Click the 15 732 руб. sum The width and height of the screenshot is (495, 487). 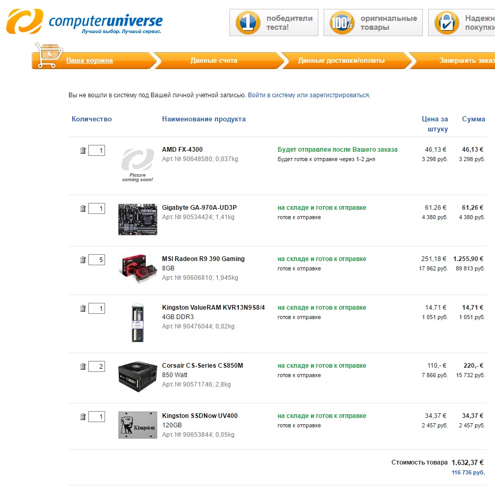470,375
